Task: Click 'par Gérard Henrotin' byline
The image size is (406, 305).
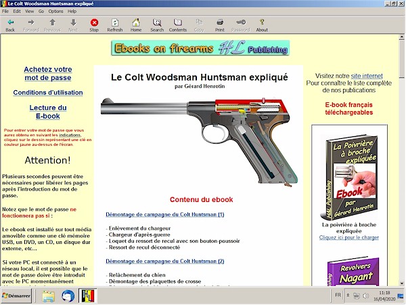Action: 200,86
